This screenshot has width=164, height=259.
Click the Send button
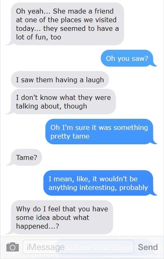pos(148,247)
